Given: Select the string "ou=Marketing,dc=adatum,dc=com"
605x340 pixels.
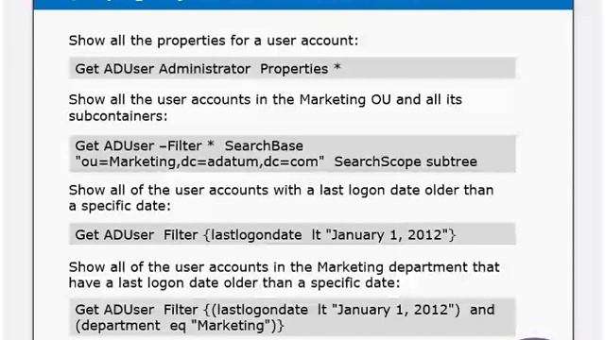Looking at the screenshot, I should coord(199,161).
